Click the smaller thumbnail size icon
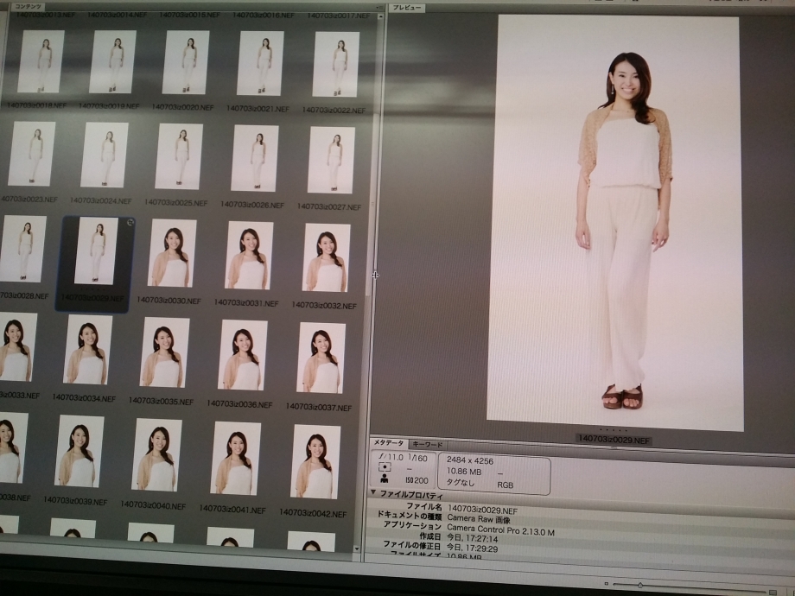The image size is (795, 596). (x=607, y=585)
